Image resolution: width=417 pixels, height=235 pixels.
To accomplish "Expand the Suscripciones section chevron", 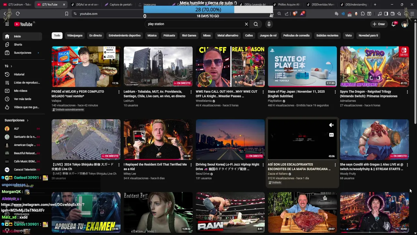I will (27, 120).
